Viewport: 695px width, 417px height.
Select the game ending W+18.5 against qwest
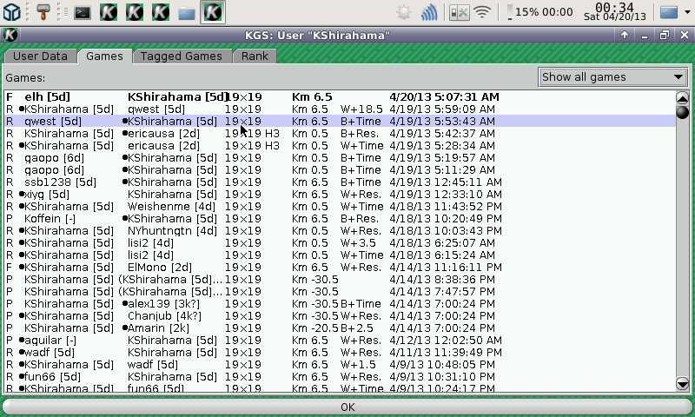[340, 109]
